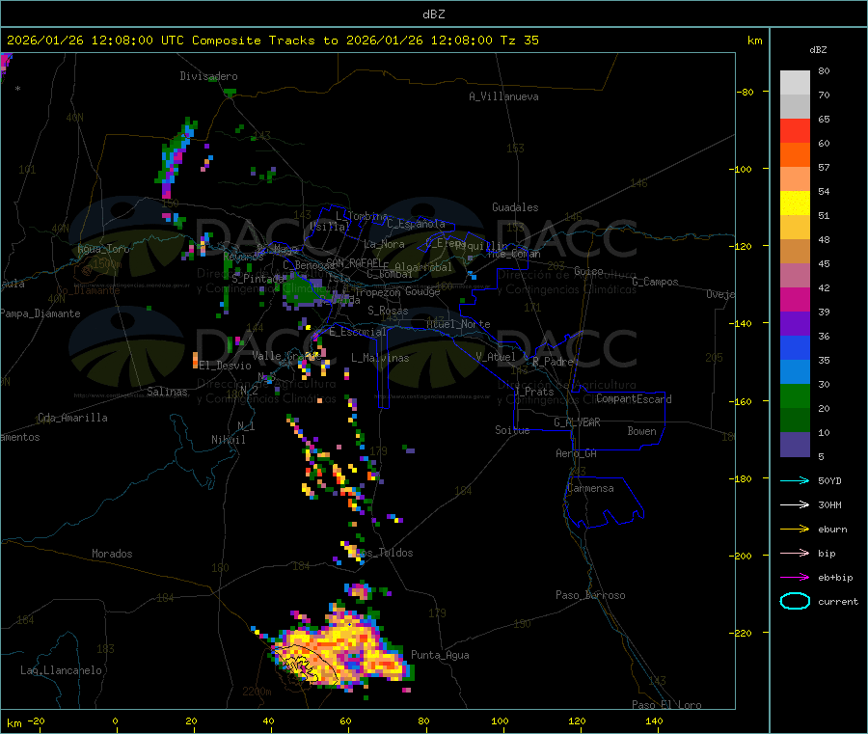Select the 30 dBZ green color swatch
The image size is (868, 734).
coord(795,395)
